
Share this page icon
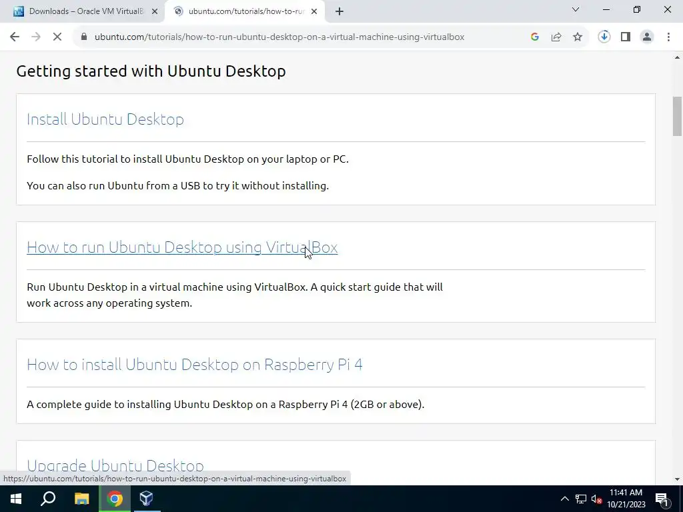[556, 37]
